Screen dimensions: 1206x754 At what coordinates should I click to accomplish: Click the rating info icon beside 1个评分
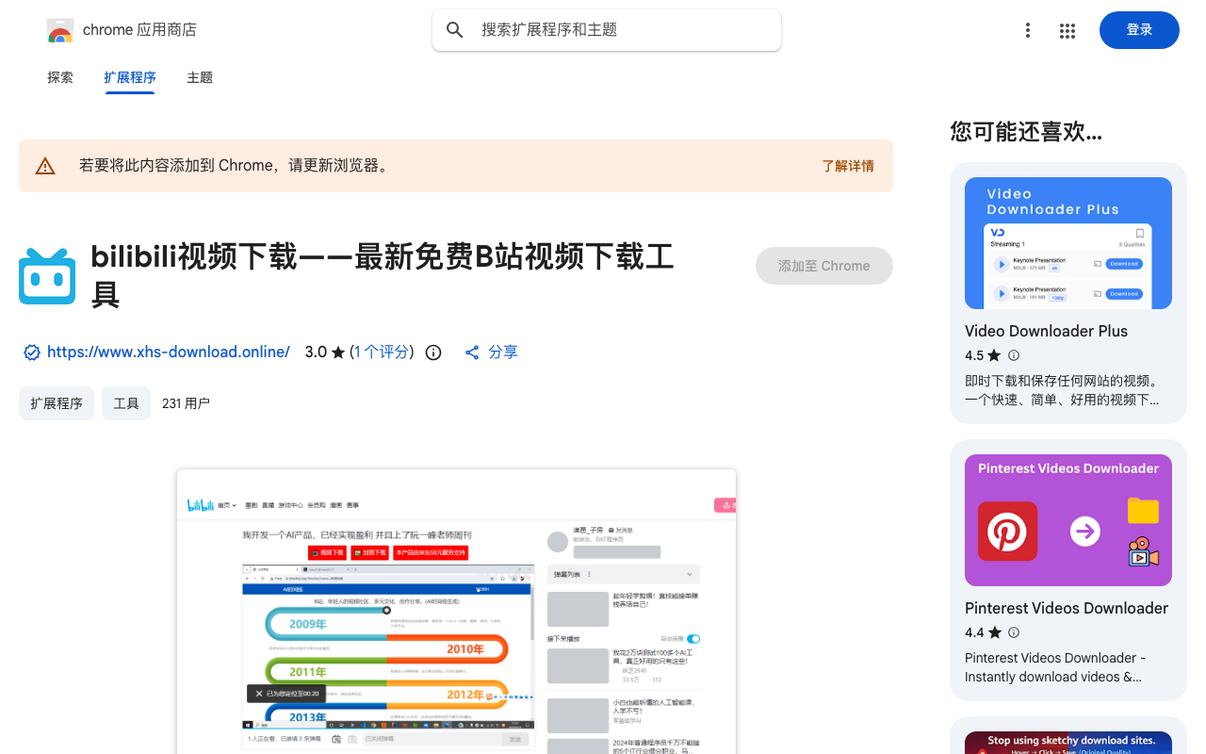433,352
